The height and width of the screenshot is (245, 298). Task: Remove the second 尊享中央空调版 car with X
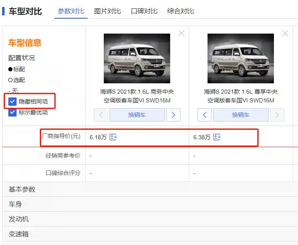tap(285, 34)
